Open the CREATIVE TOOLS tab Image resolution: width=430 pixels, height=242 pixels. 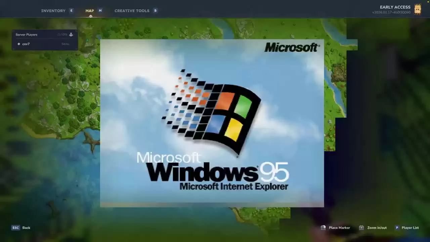point(132,10)
